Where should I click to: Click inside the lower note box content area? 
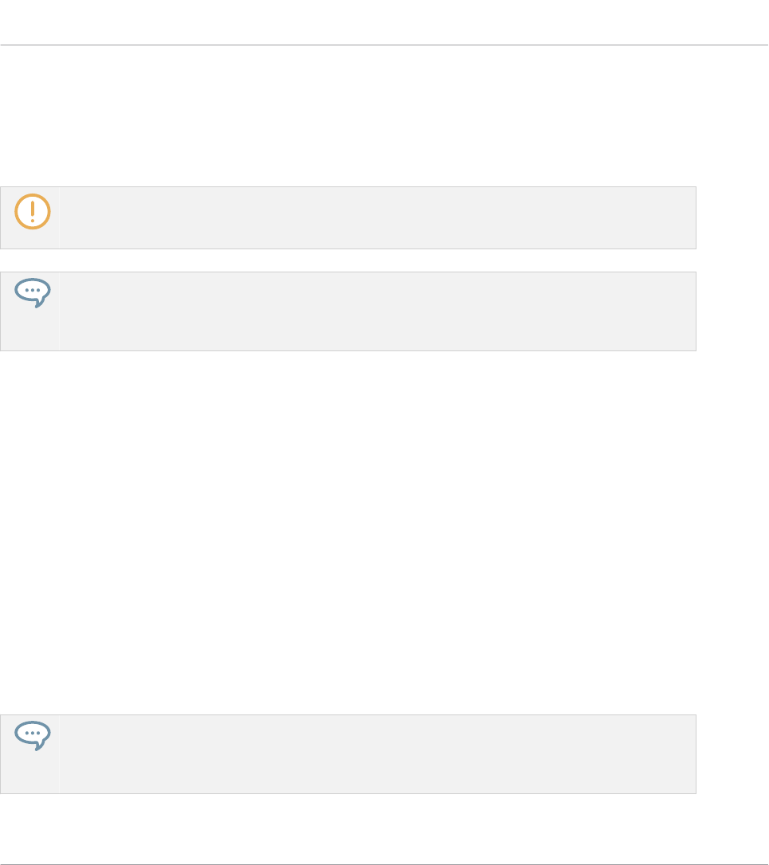click(x=378, y=754)
